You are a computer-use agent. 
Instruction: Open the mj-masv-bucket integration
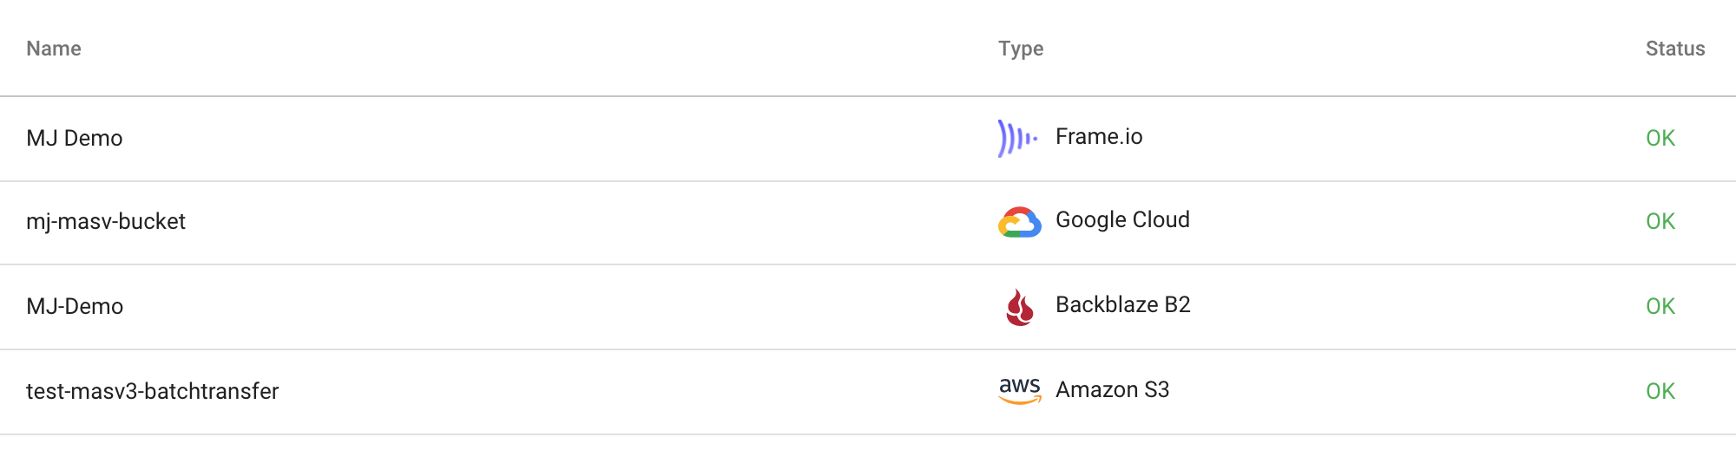pos(106,221)
